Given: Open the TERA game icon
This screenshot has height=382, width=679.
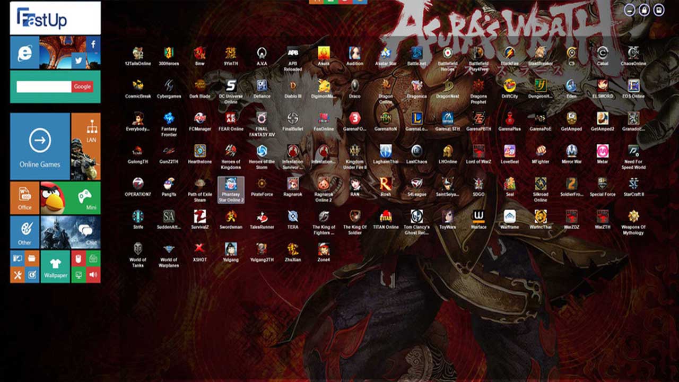Looking at the screenshot, I should tap(292, 216).
